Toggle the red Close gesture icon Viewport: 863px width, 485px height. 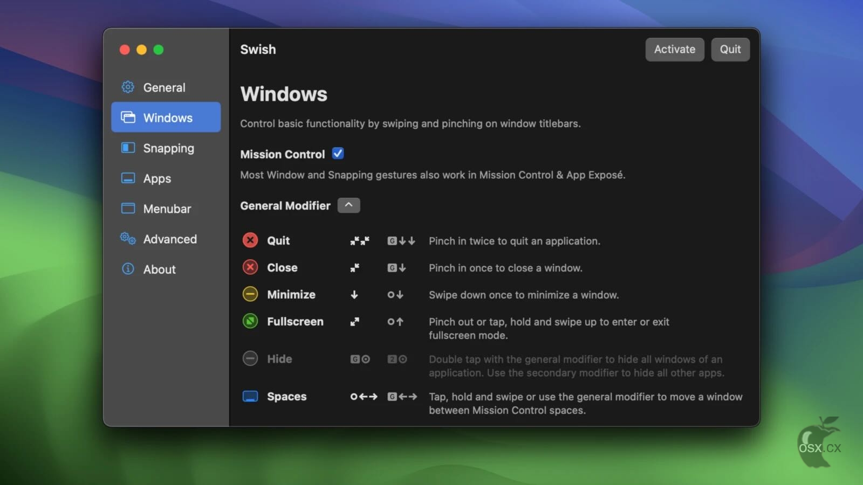click(250, 267)
